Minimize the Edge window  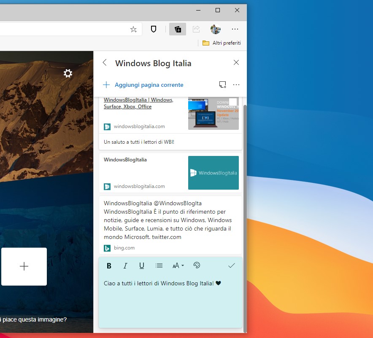click(x=198, y=10)
